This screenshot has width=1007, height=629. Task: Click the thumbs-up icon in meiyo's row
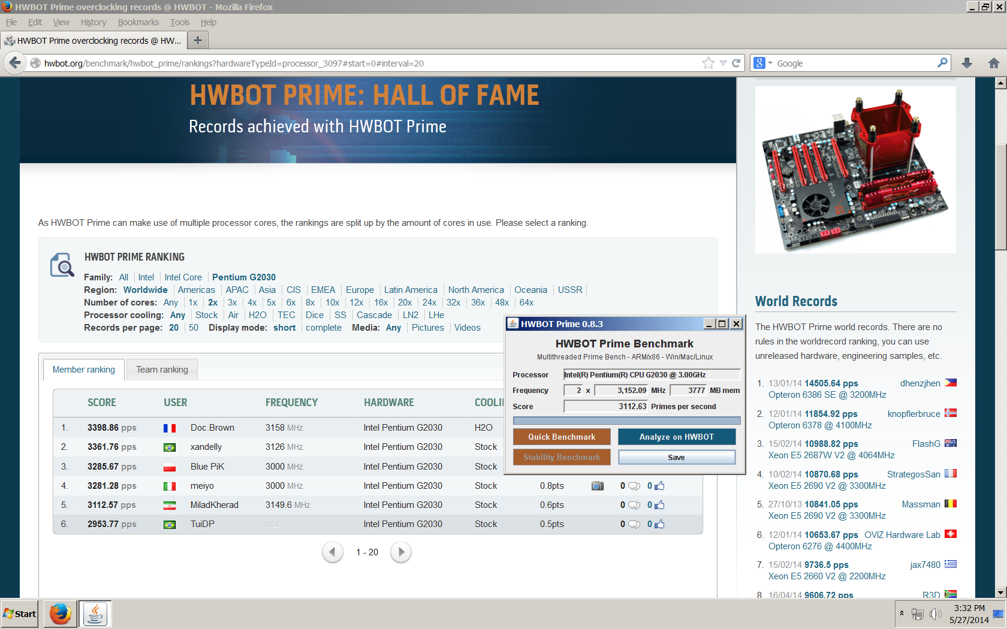click(659, 486)
